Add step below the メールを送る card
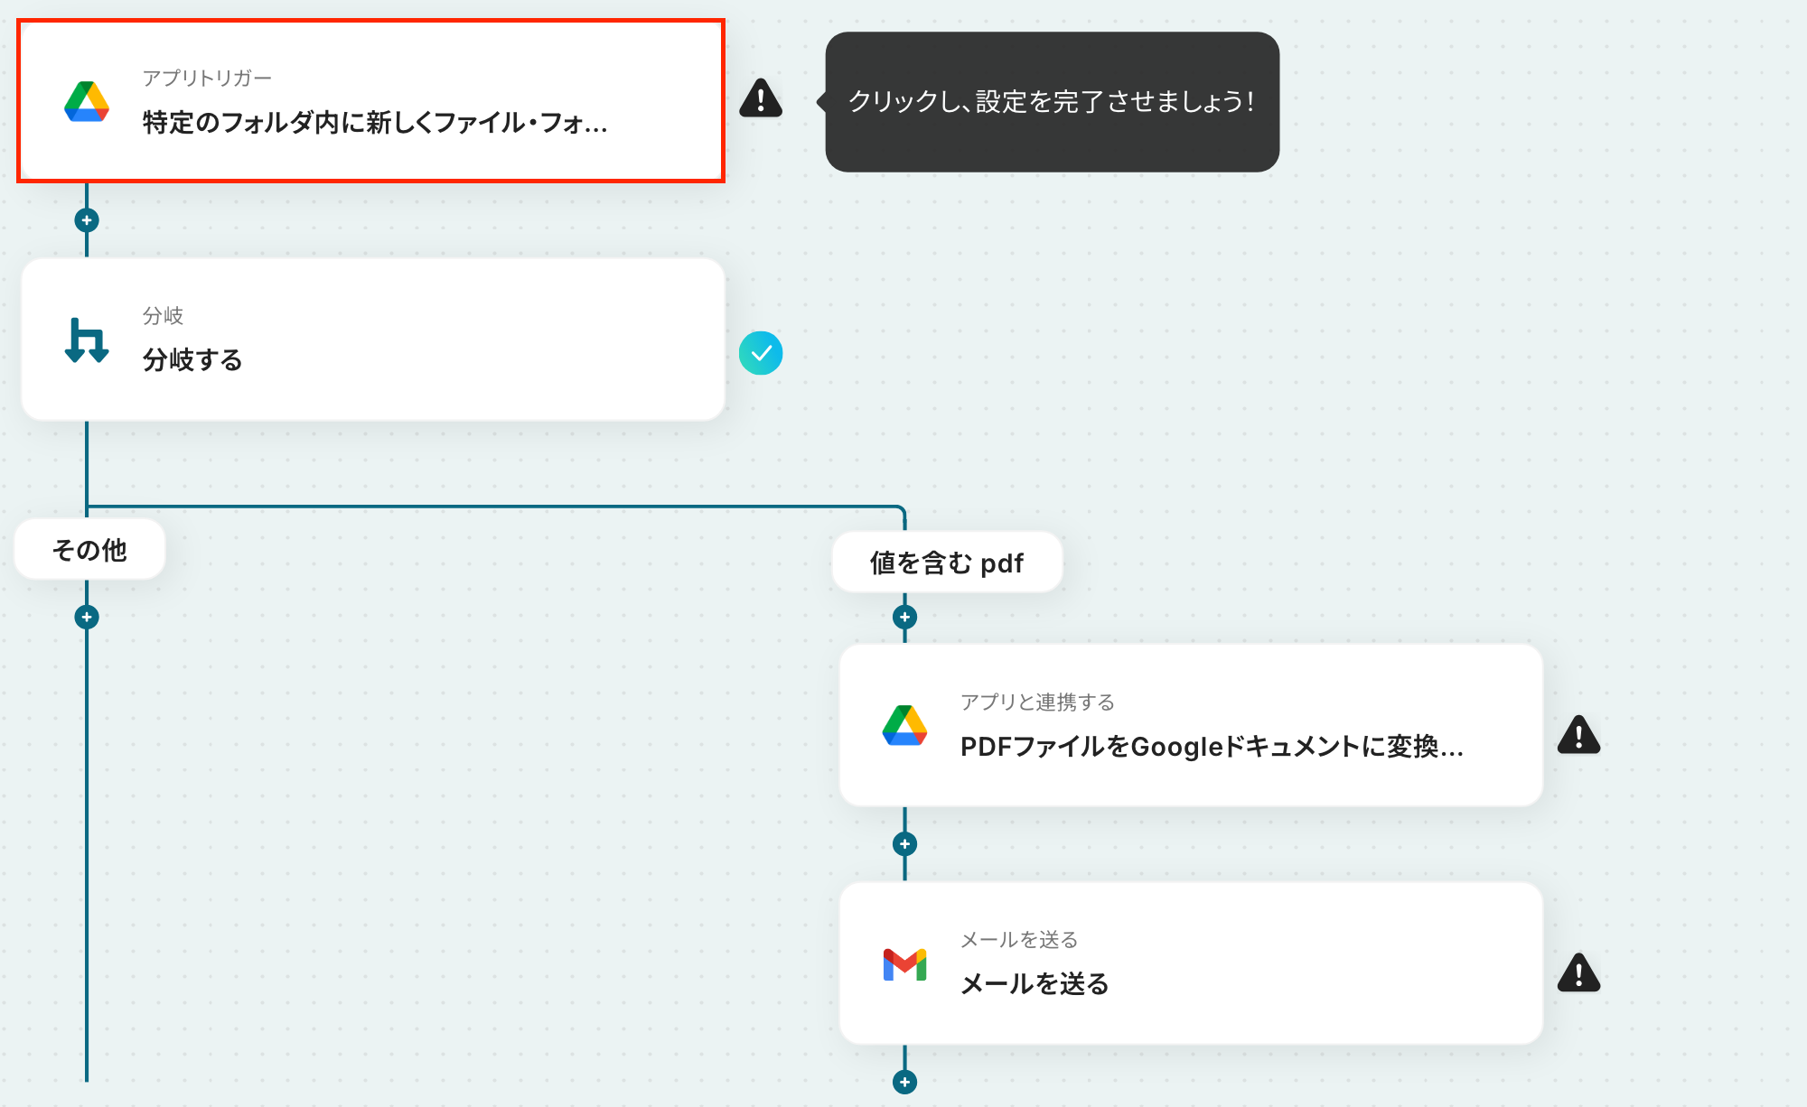1807x1107 pixels. click(x=904, y=1082)
